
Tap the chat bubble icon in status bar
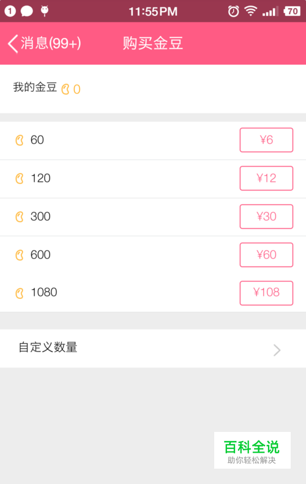click(27, 12)
